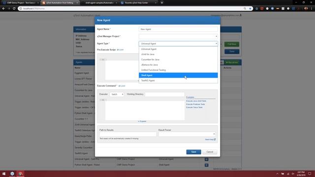The image size is (315, 177).
Task: Reload the current page
Action: coord(14,9)
